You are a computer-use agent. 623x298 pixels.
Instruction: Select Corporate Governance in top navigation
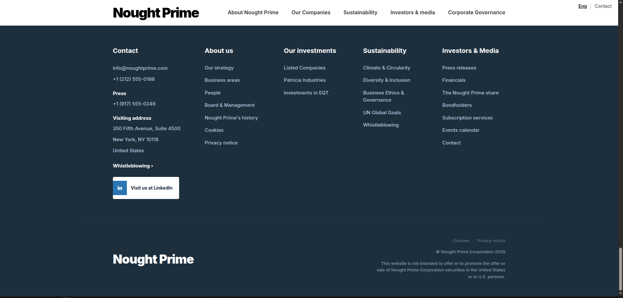click(476, 13)
